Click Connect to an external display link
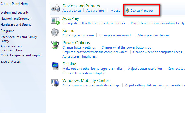Viewport: 185px width, 113px height. tap(84, 73)
